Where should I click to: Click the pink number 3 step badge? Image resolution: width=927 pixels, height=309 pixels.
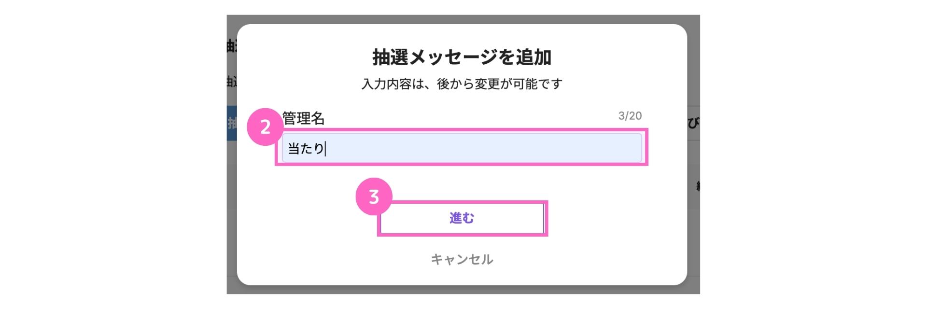(374, 197)
